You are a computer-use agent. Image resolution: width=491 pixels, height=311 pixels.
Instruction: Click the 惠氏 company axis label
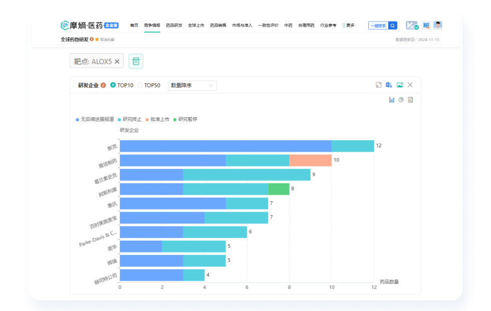tap(112, 205)
